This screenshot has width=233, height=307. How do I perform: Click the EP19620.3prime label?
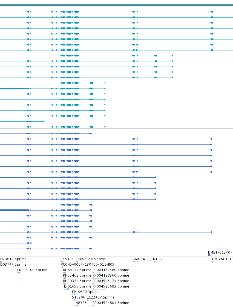pyautogui.click(x=85, y=292)
